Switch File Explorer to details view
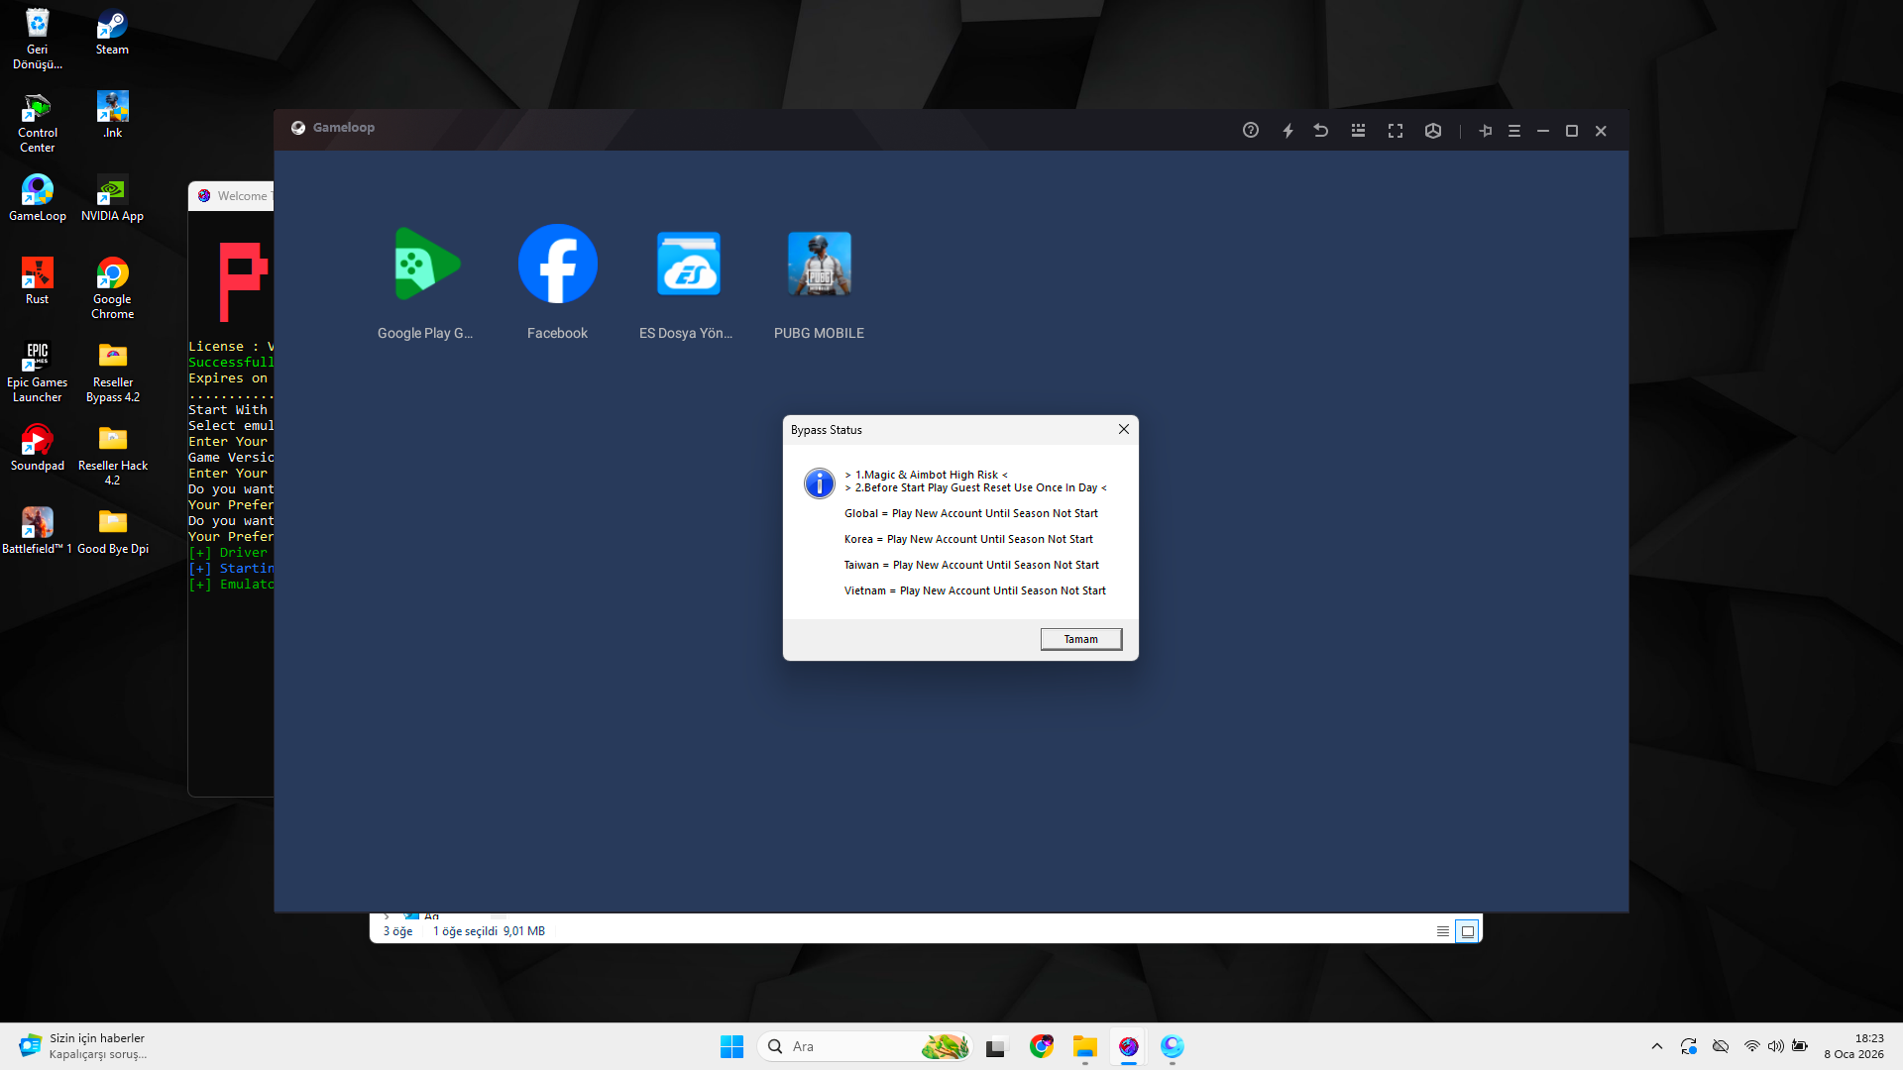Image resolution: width=1903 pixels, height=1070 pixels. tap(1443, 931)
